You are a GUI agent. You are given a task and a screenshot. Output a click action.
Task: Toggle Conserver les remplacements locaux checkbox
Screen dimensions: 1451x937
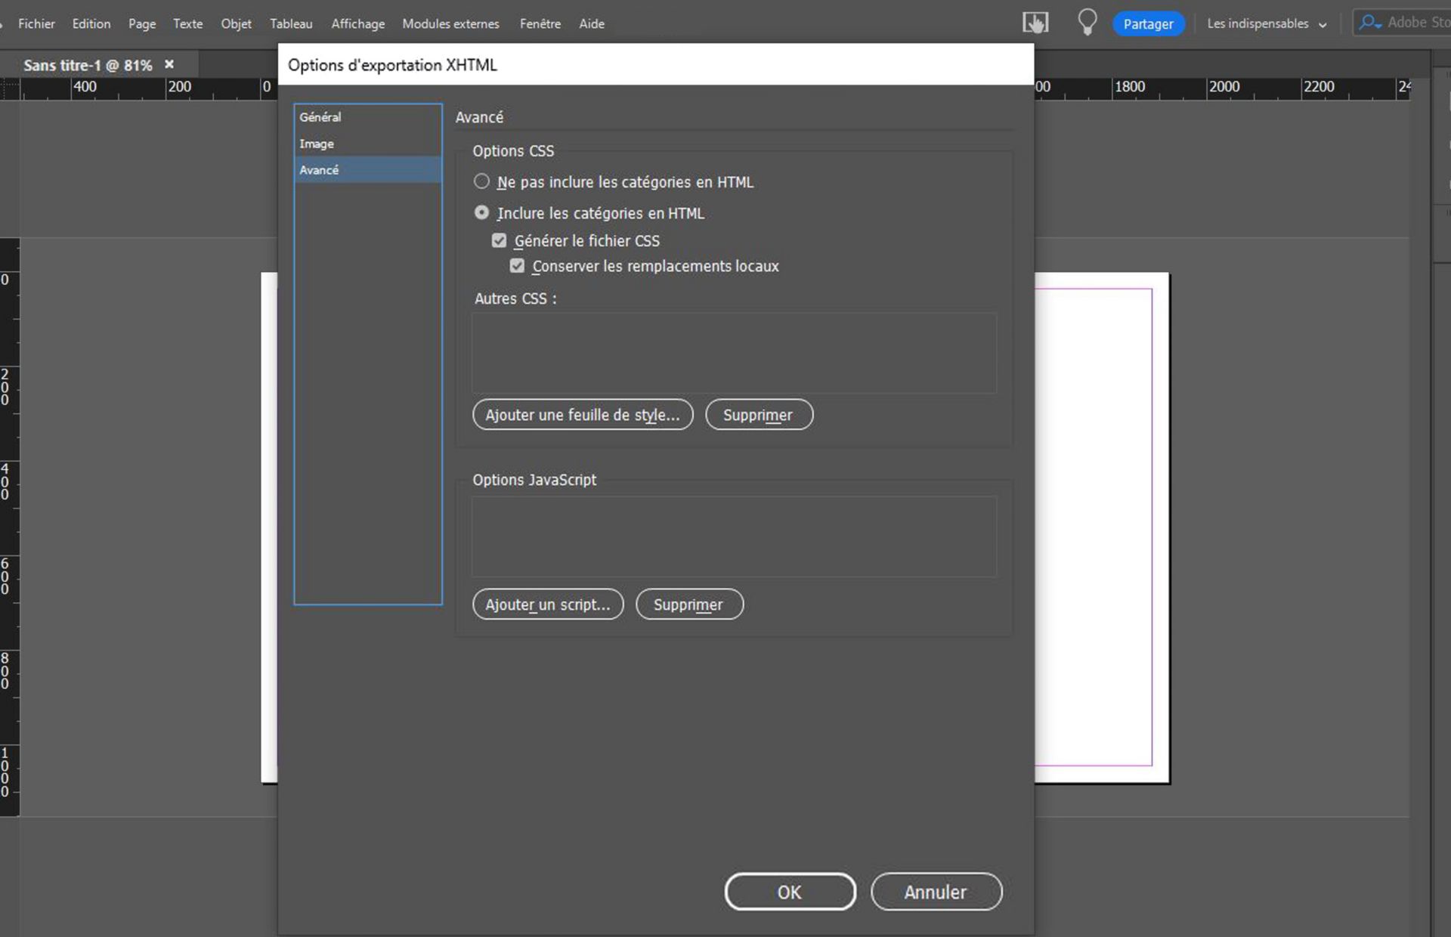click(517, 266)
